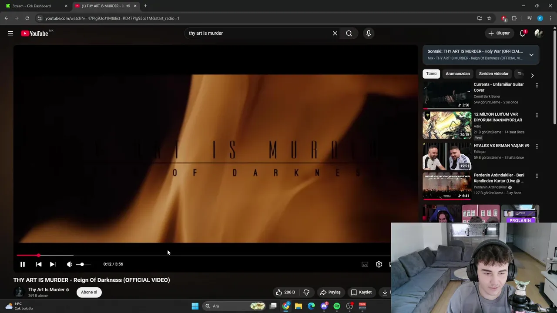Image resolution: width=557 pixels, height=313 pixels.
Task: Go to the previous video in the mix
Action: 39,264
